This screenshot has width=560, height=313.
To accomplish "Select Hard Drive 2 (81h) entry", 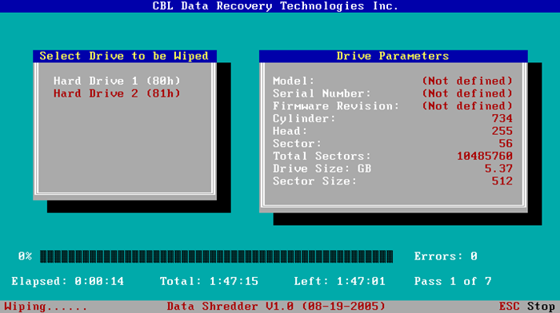I will tap(117, 93).
